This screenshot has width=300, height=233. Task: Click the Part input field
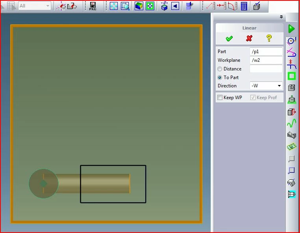pyautogui.click(x=266, y=52)
